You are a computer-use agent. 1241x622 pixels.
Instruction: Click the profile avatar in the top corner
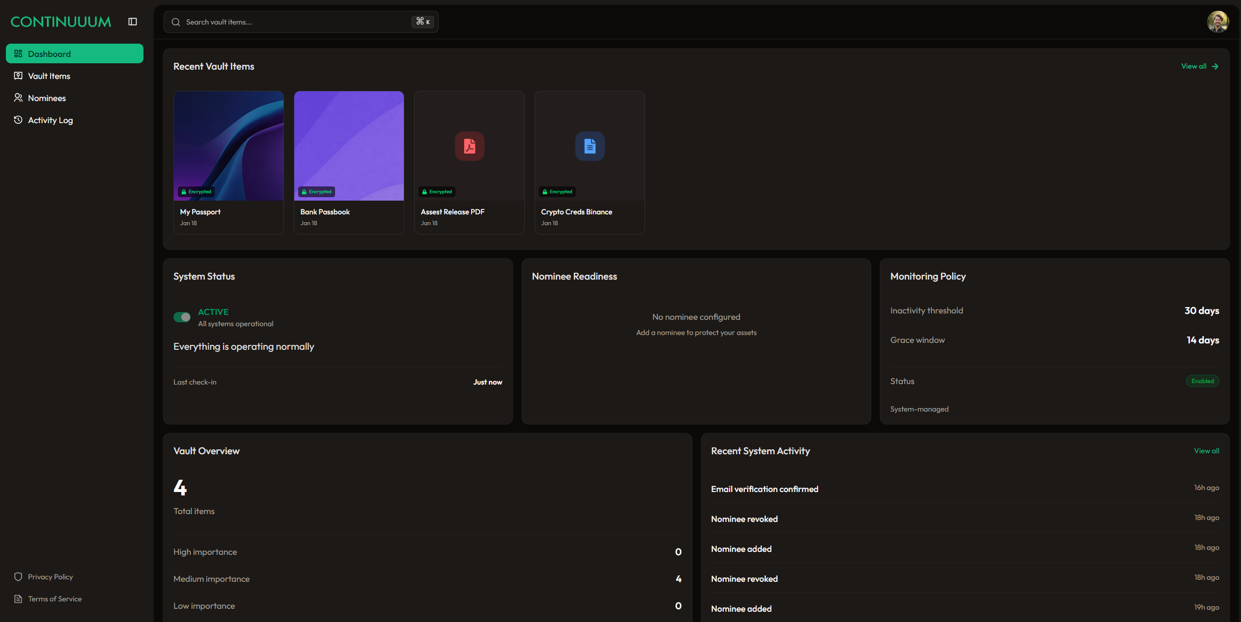(1218, 22)
